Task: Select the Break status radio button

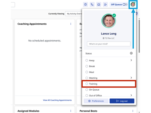Action: click(87, 66)
